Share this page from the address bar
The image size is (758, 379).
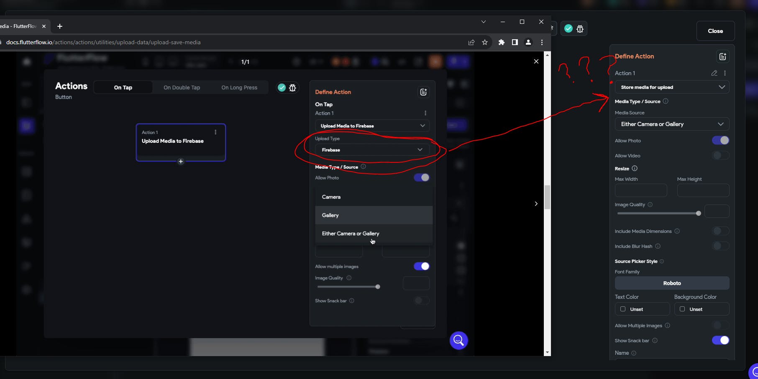471,42
